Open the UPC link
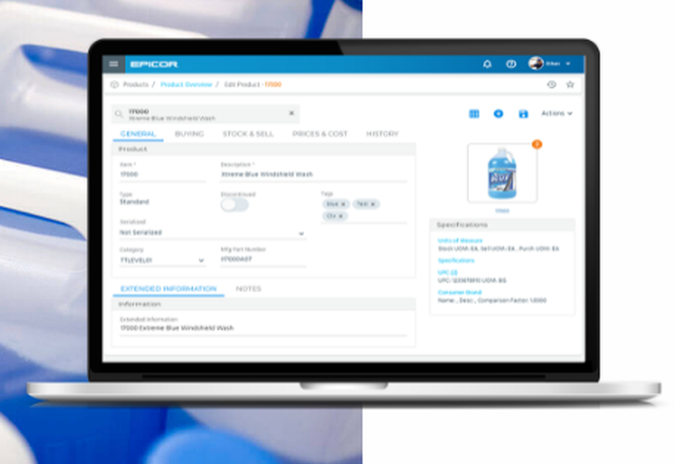This screenshot has height=464, width=675. [448, 272]
